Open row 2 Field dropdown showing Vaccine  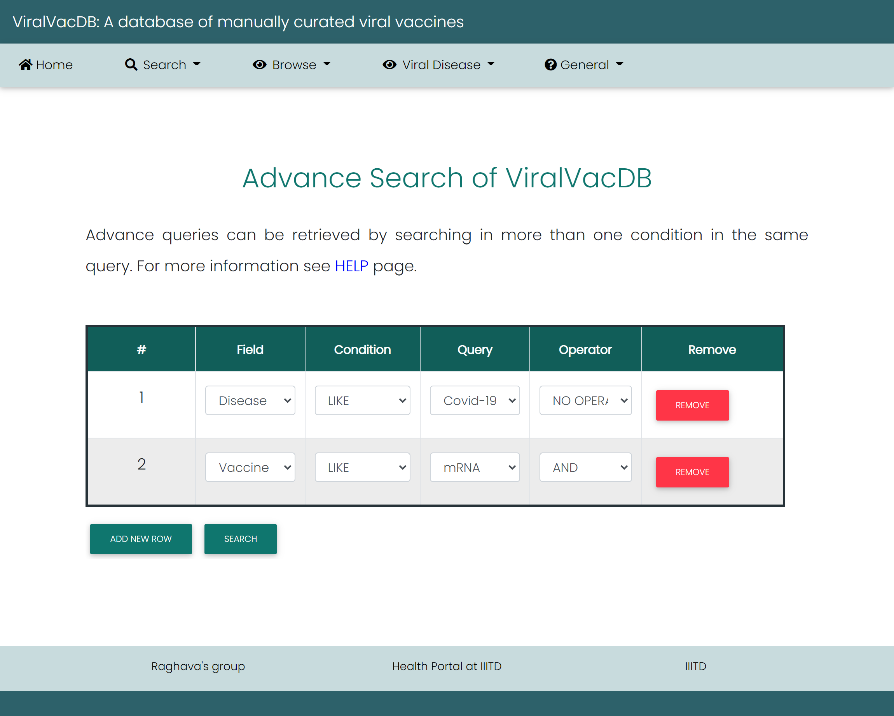click(x=250, y=467)
